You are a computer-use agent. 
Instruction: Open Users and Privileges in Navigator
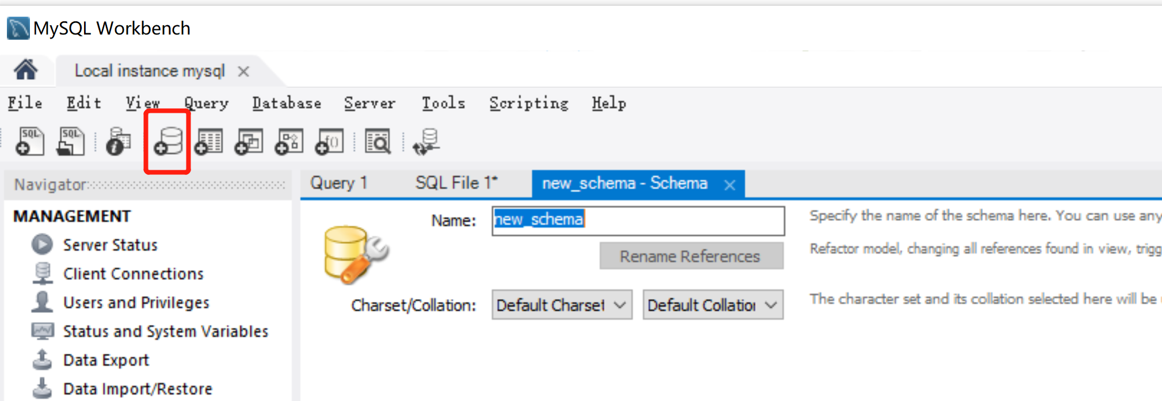click(x=136, y=303)
